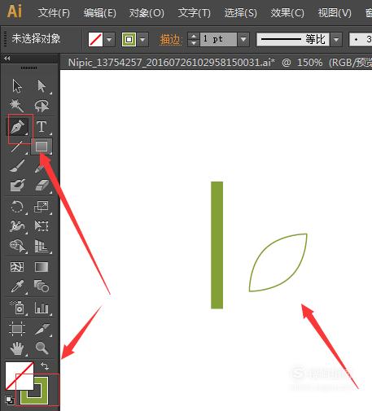This screenshot has width=372, height=411.
Task: Click control bar fill color swatch
Action: (x=95, y=40)
